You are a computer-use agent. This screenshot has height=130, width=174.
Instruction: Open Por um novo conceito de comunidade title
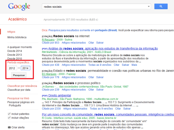108,114
